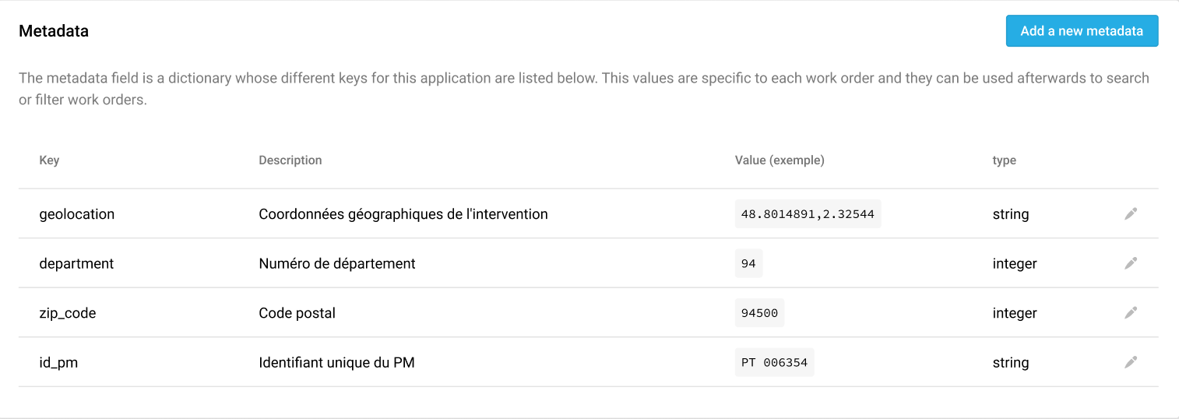Click the Metadata section heading
Image resolution: width=1179 pixels, height=419 pixels.
click(54, 31)
